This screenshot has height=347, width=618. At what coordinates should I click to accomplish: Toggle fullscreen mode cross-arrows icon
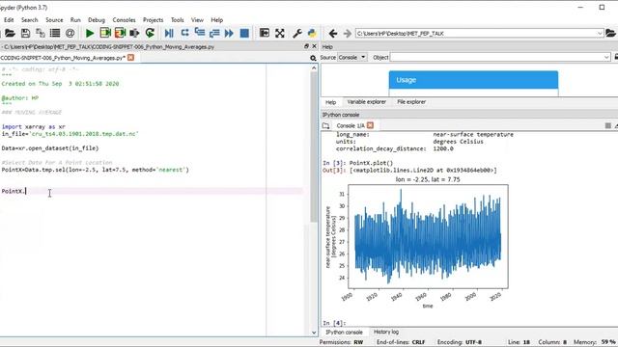coord(280,33)
